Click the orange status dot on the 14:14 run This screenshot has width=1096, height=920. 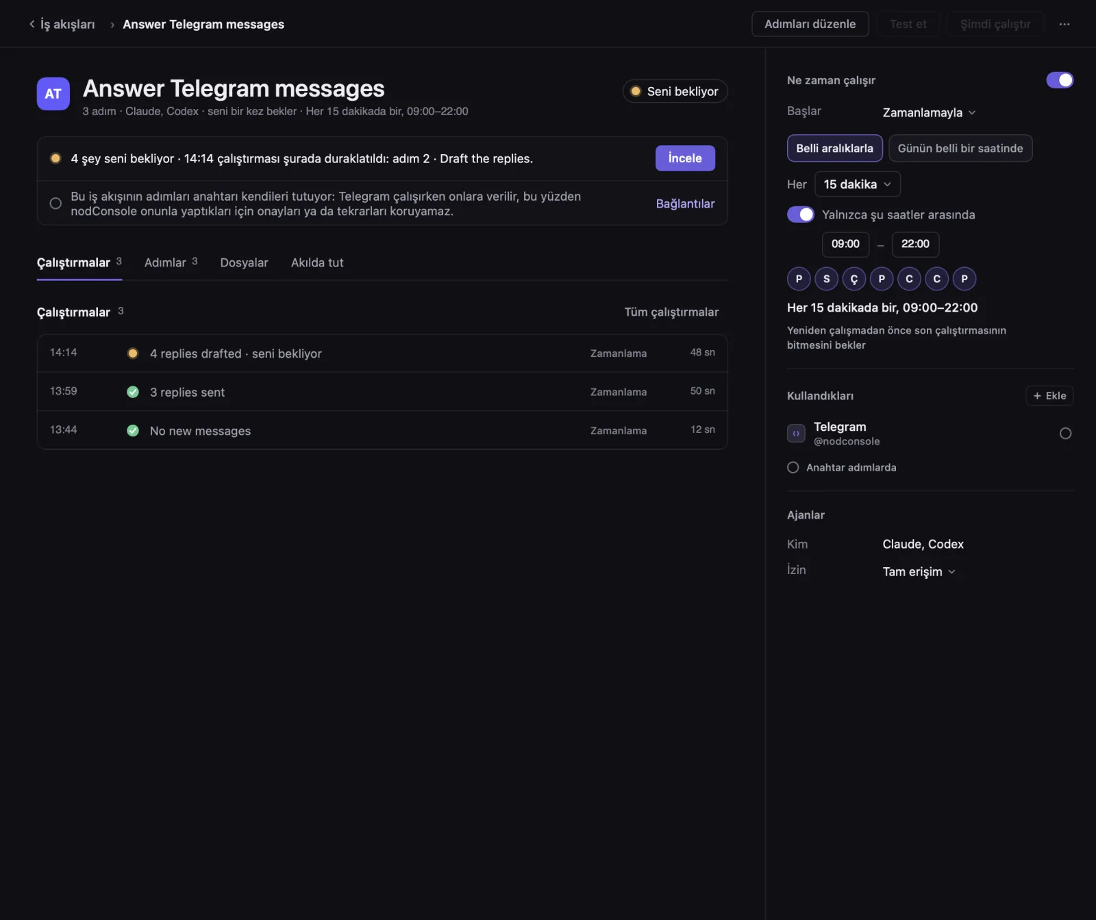click(x=133, y=353)
